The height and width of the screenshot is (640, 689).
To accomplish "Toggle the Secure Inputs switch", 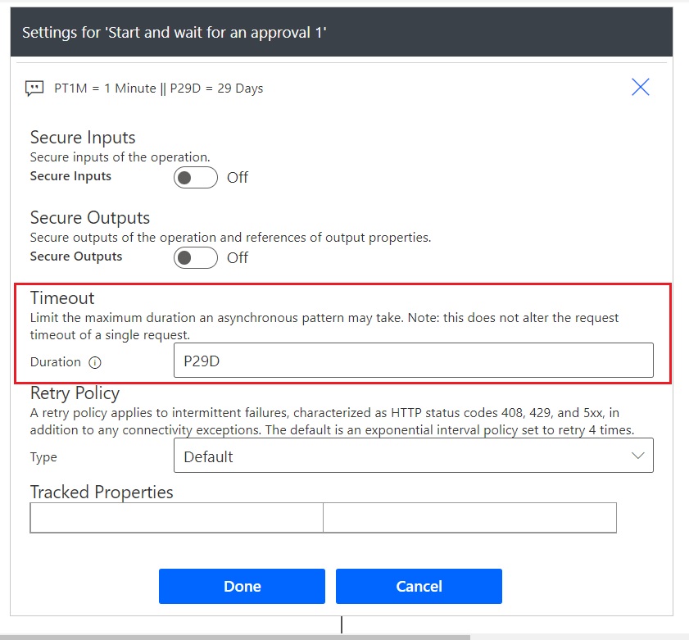I will coord(195,177).
